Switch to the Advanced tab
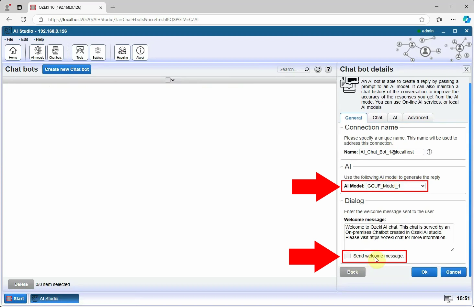Screen dimensions: 474x307 (418, 118)
